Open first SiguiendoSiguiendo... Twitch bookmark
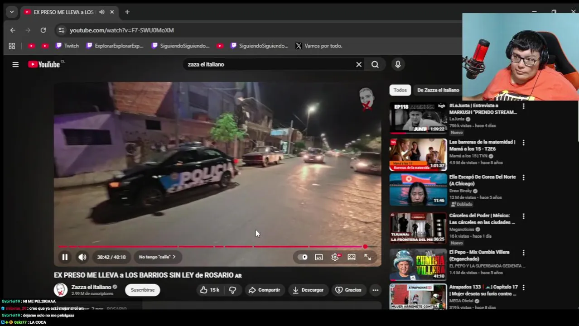 [x=181, y=46]
